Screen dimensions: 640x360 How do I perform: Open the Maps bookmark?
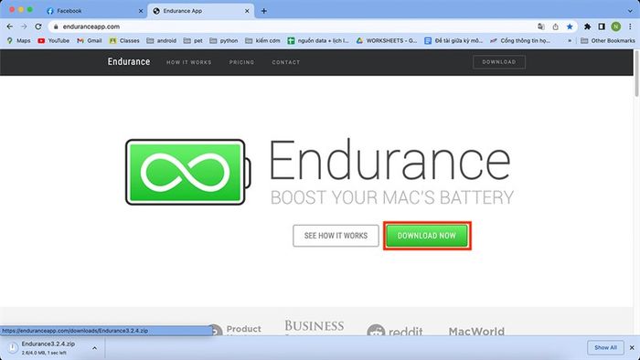point(19,41)
